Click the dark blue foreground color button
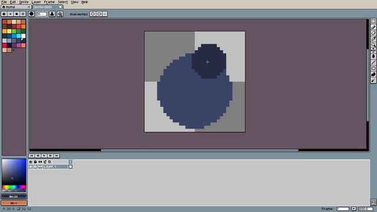Screen dimensions: 377x212 pos(14,196)
